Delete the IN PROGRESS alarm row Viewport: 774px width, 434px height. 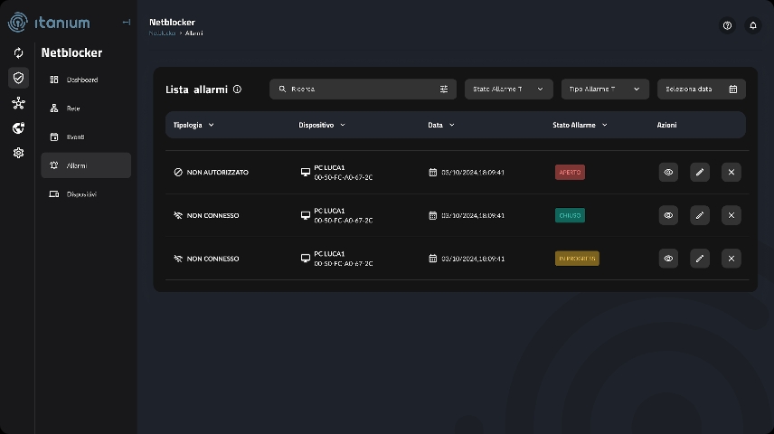[x=732, y=259]
